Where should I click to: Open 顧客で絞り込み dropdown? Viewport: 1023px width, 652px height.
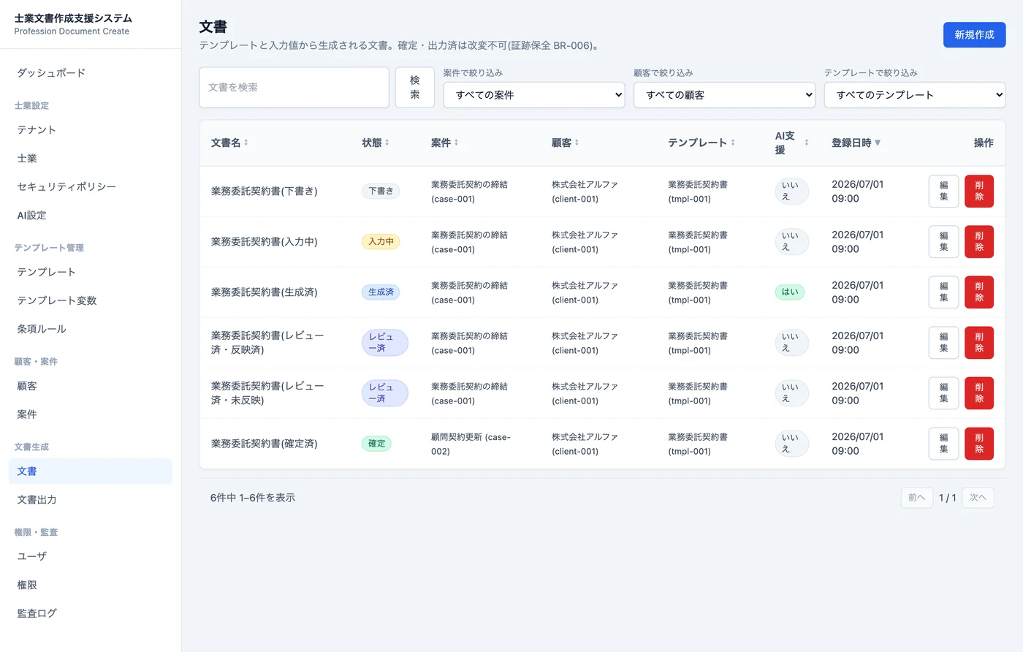pyautogui.click(x=724, y=95)
